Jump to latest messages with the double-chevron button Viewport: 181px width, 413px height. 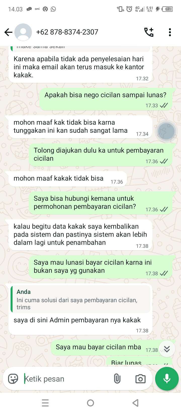(167, 349)
